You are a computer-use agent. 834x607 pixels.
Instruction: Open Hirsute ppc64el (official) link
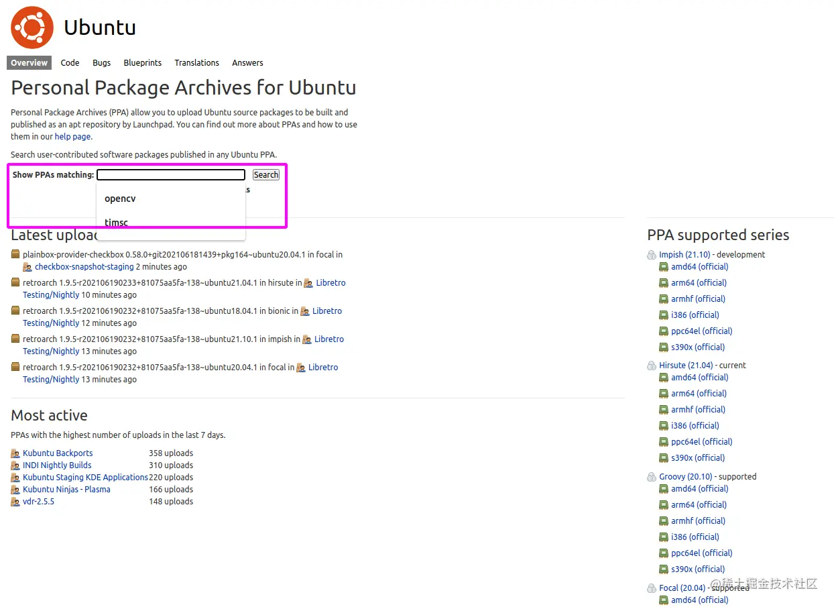point(702,441)
